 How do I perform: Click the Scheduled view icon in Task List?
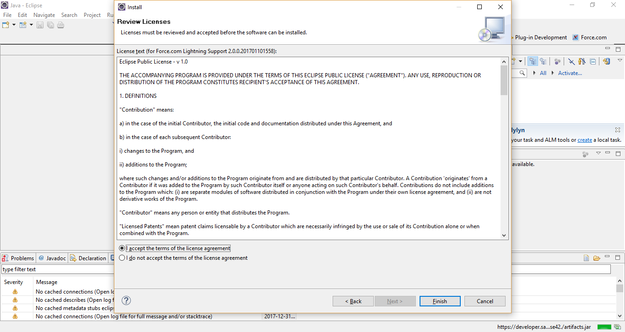[543, 61]
